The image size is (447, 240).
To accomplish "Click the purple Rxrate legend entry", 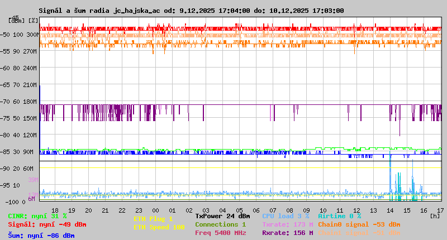I will (x=287, y=233).
